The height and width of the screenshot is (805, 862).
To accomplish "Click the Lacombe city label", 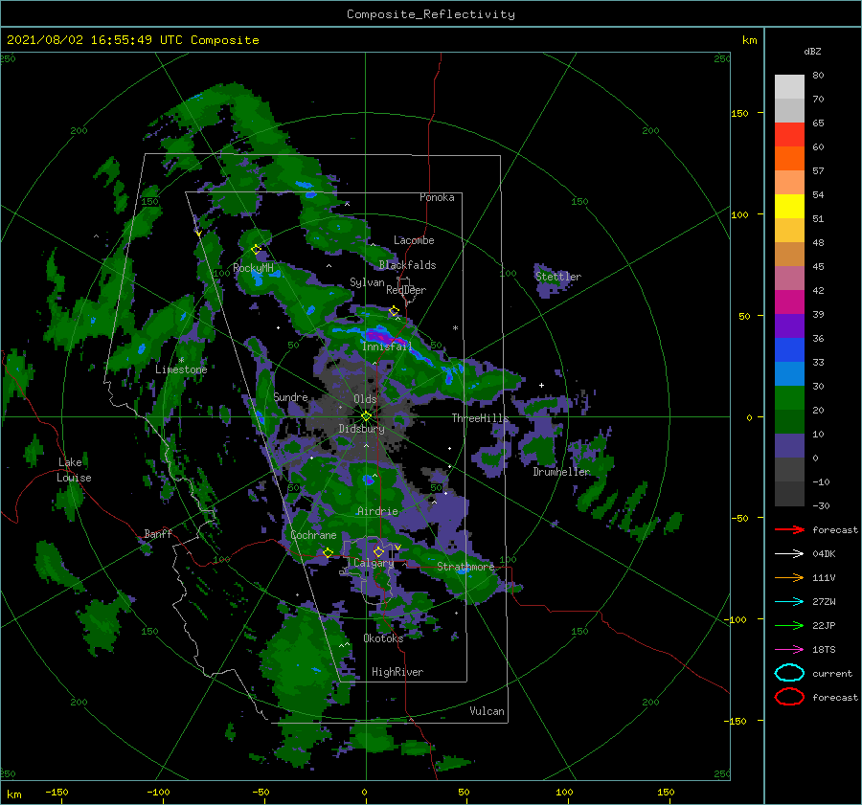I will 414,240.
